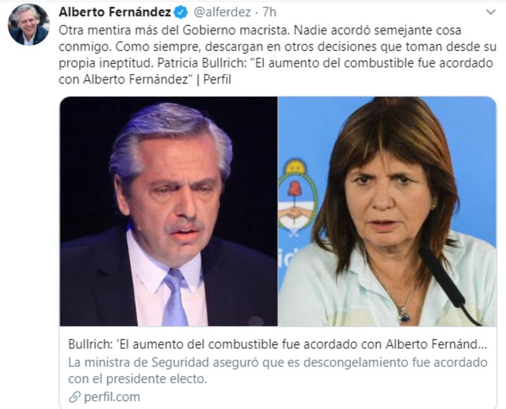Image resolution: width=506 pixels, height=409 pixels.
Task: Open the tweet via the 7h timestamp
Action: coord(269,12)
